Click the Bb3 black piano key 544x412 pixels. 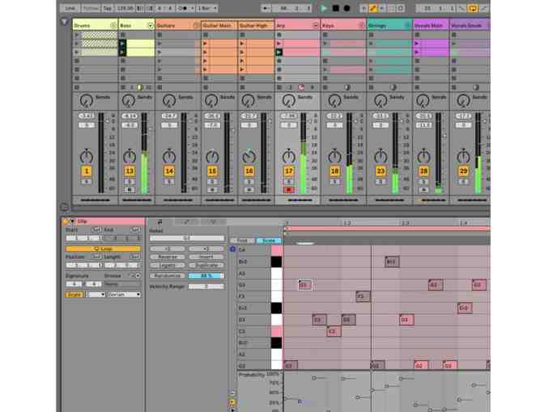pyautogui.click(x=276, y=262)
